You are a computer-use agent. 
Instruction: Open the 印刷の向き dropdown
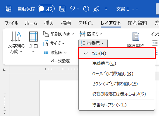pos(73,34)
